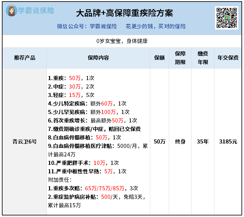
Task: Click line 4.少儿特定疾病 额外60万
Action: (87, 104)
